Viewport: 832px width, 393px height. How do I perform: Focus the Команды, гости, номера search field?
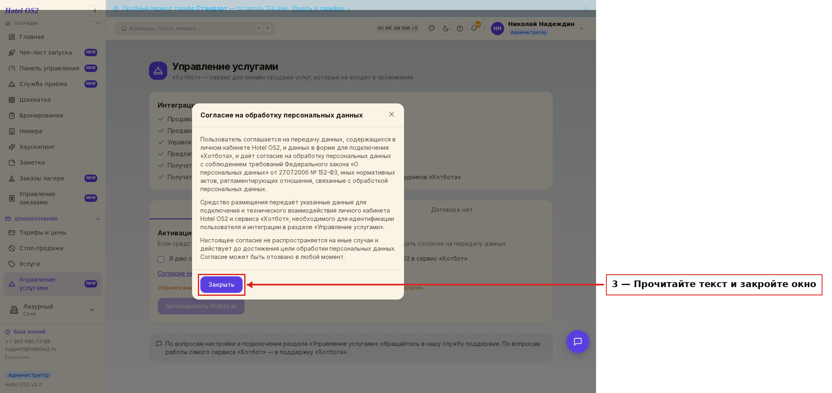pos(195,29)
